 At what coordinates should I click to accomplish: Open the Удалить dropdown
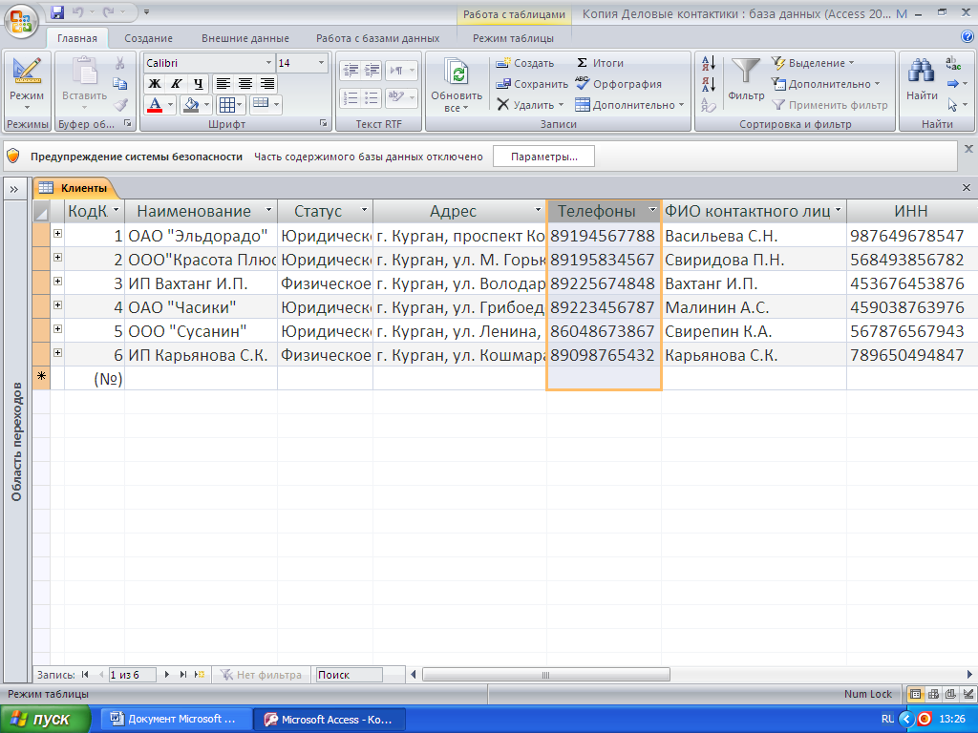point(531,105)
